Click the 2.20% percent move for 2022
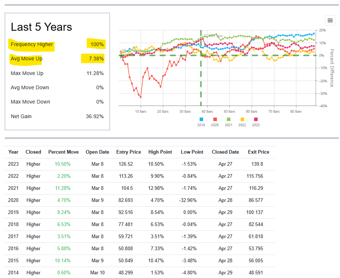The image size is (340, 278). coord(64,176)
